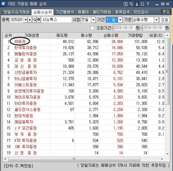Switch to 매물대 tab
173x171 pixels.
83,12
